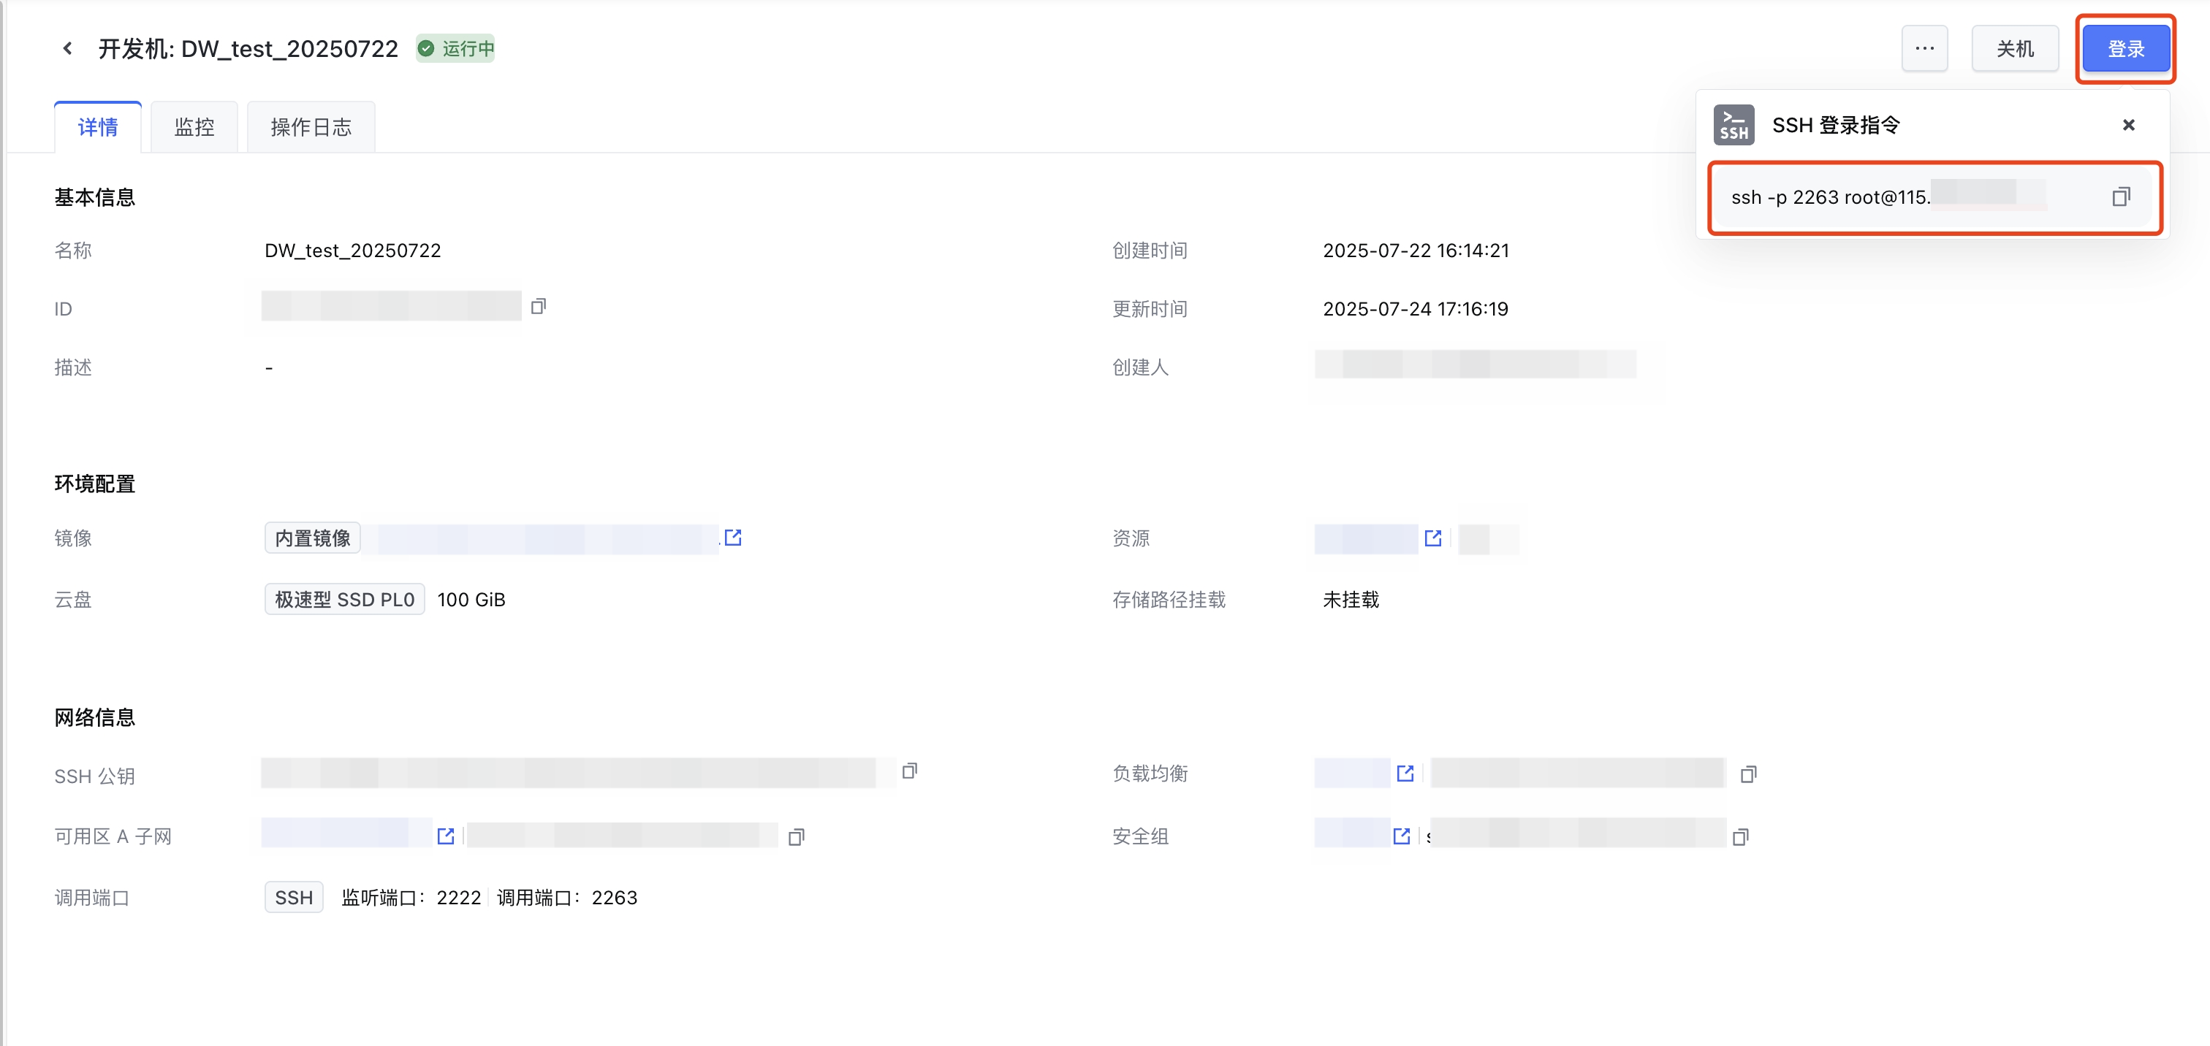This screenshot has width=2210, height=1046.
Task: Copy the SSH login command
Action: coord(2120,197)
